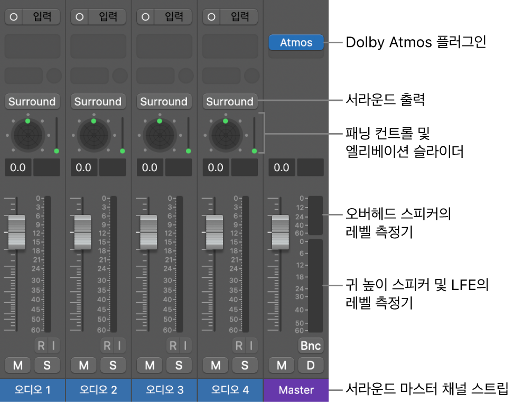Viewport: 513px width, 402px height.
Task: Enable record (R) on 오디오 1
Action: 41,345
